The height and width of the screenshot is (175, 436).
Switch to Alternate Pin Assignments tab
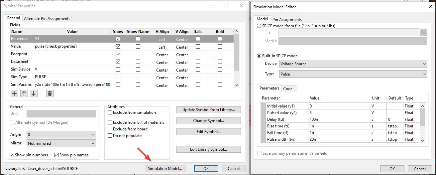point(47,19)
